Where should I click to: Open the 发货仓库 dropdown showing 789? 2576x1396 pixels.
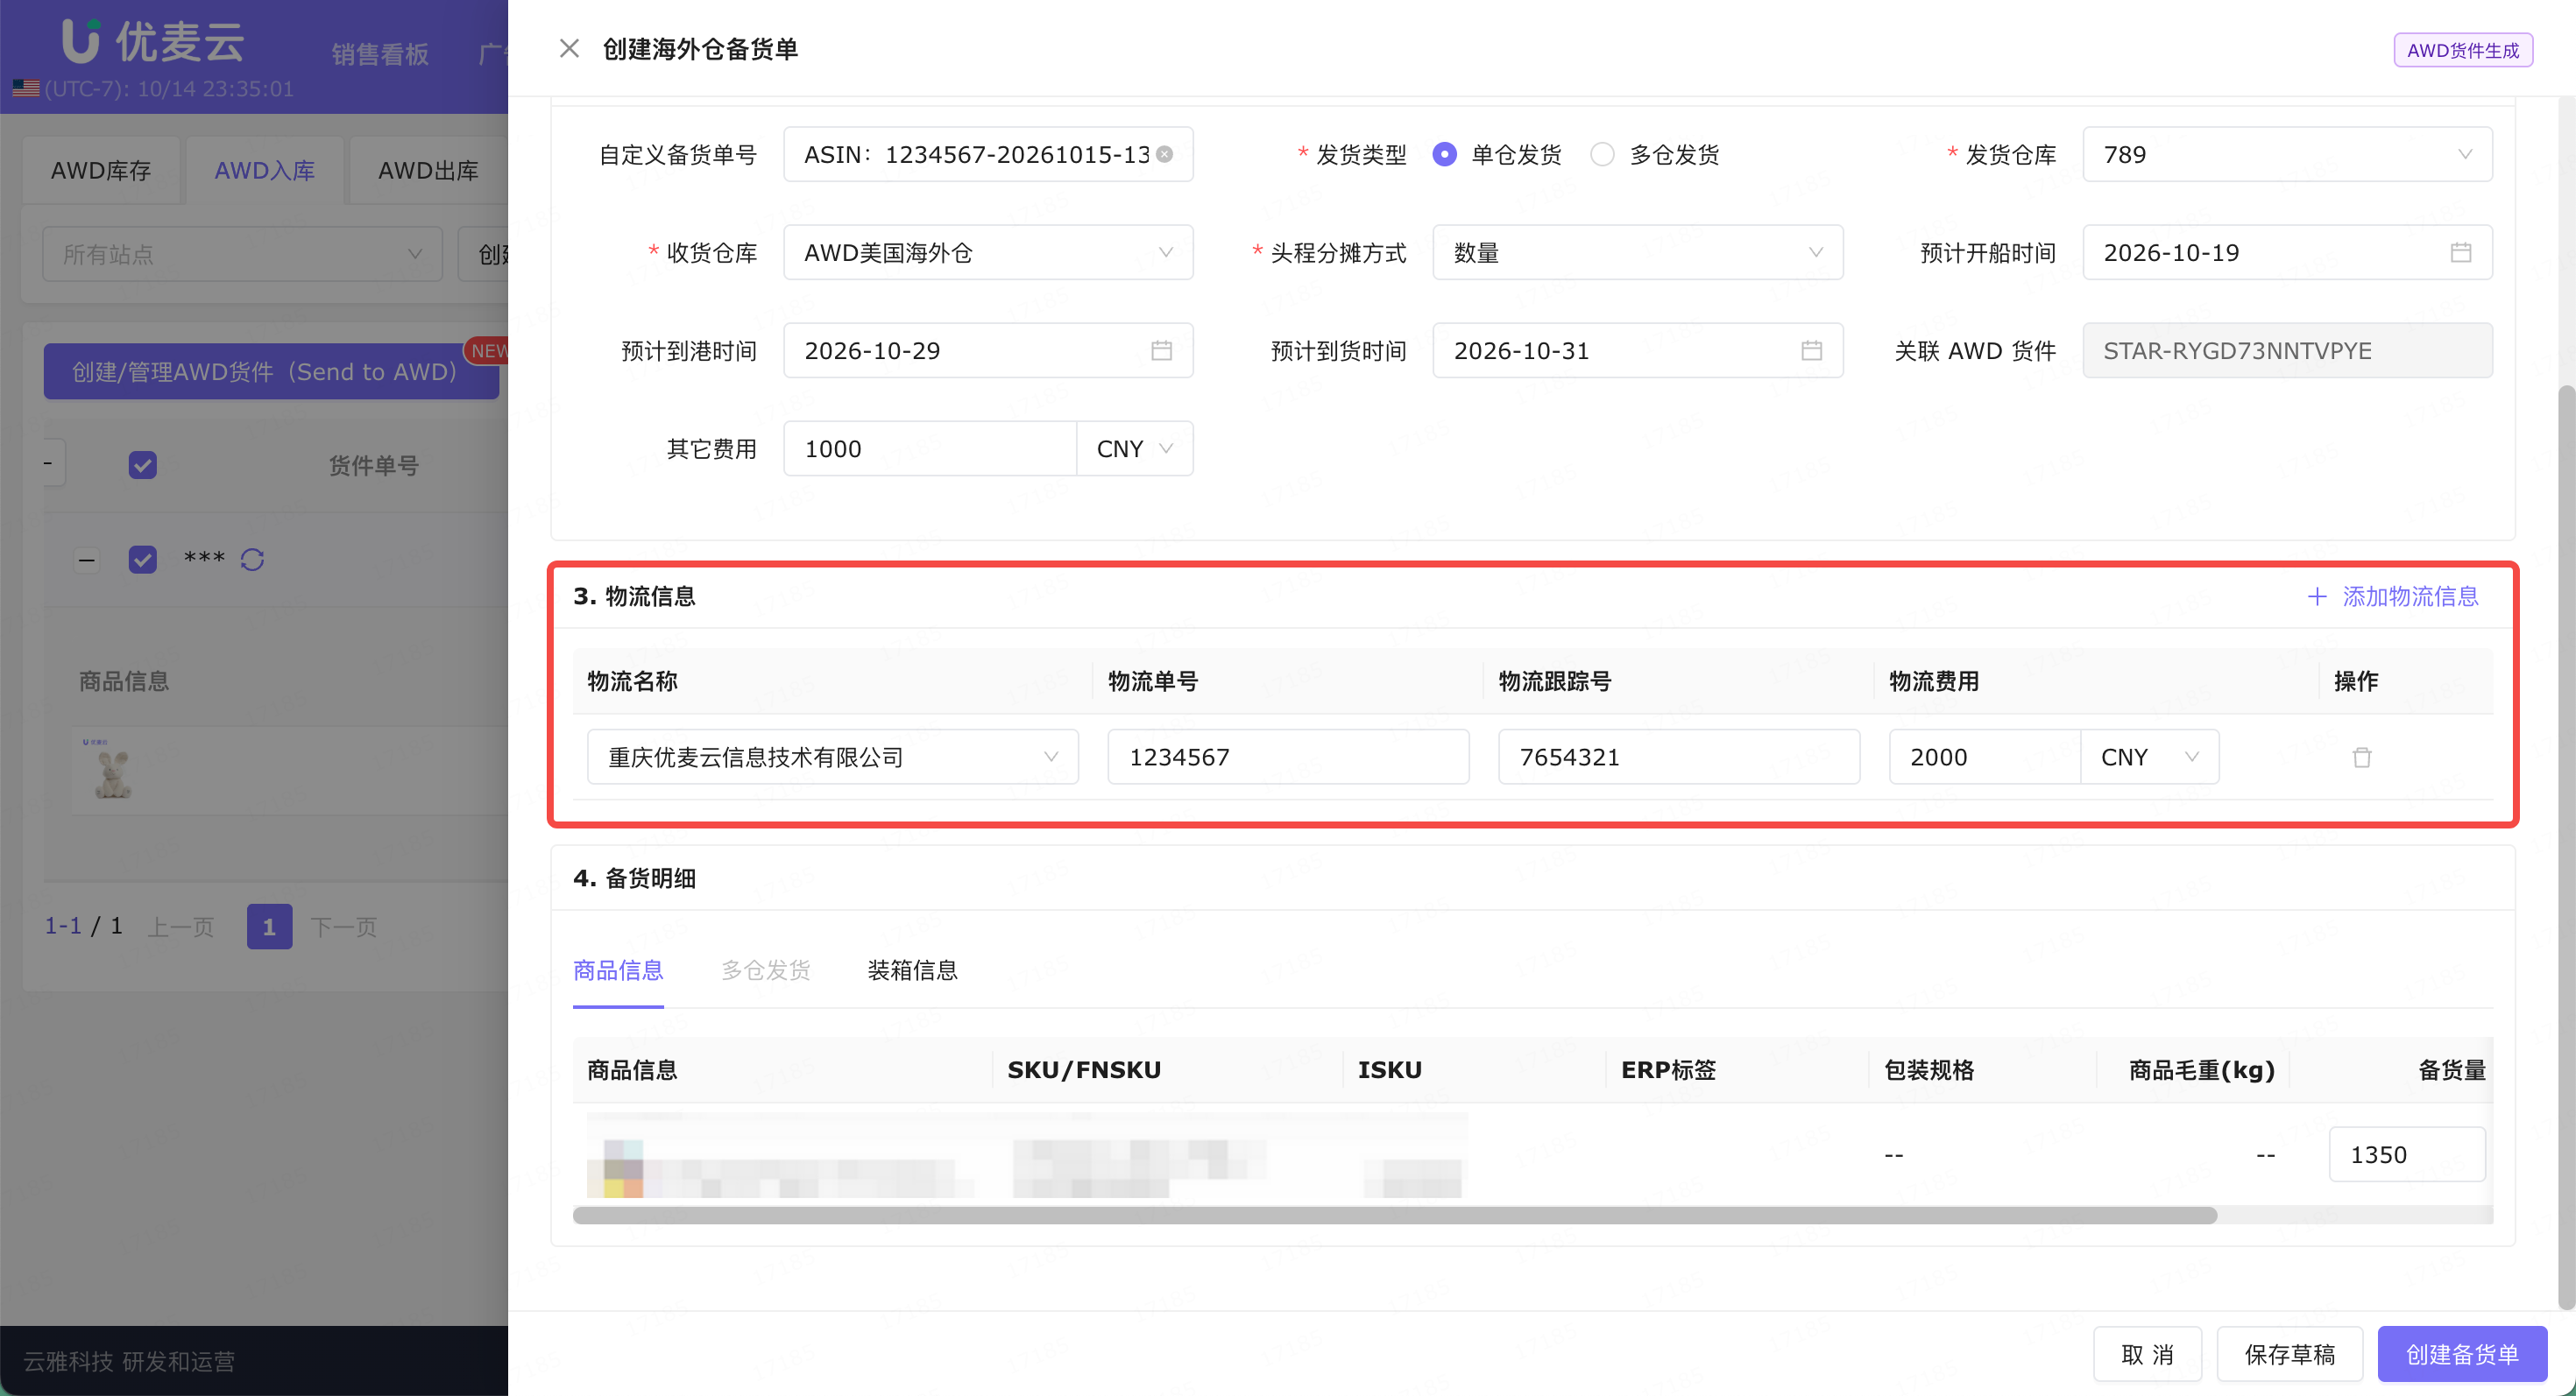(x=2286, y=154)
